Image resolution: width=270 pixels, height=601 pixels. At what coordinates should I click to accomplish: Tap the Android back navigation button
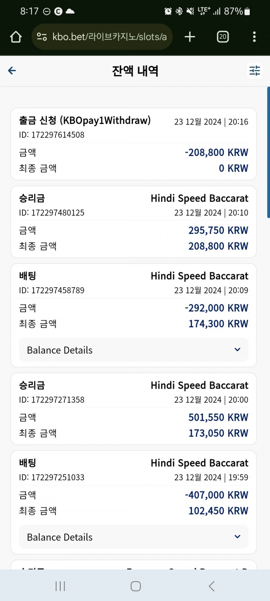(211, 586)
